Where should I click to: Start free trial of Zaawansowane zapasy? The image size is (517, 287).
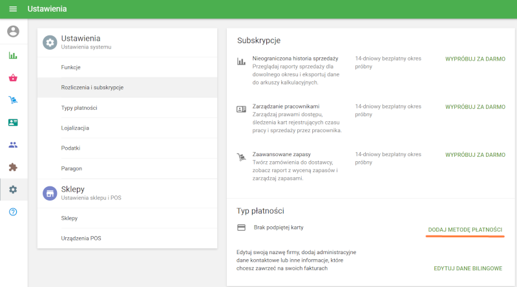pos(475,155)
